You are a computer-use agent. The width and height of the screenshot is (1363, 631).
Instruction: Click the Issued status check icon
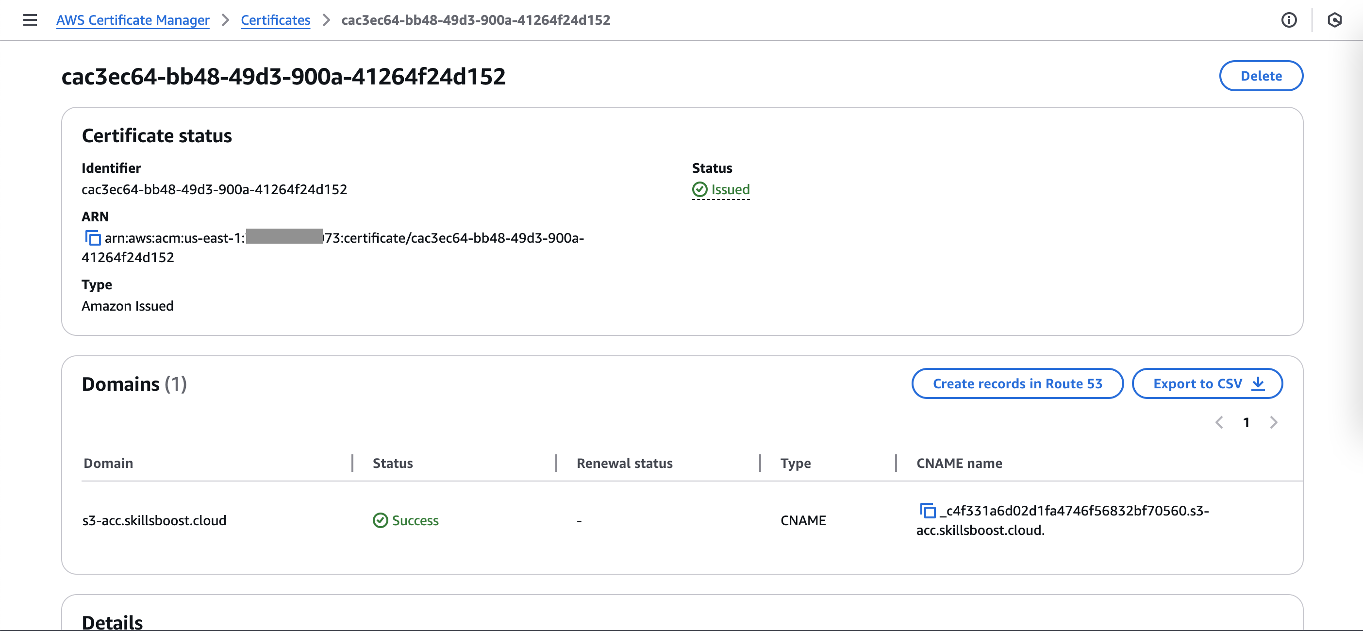[x=699, y=189]
